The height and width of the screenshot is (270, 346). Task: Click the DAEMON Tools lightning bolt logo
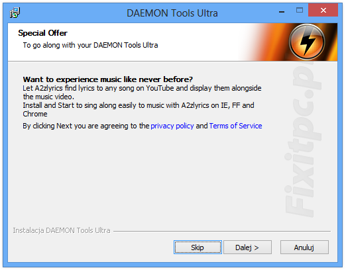307,42
